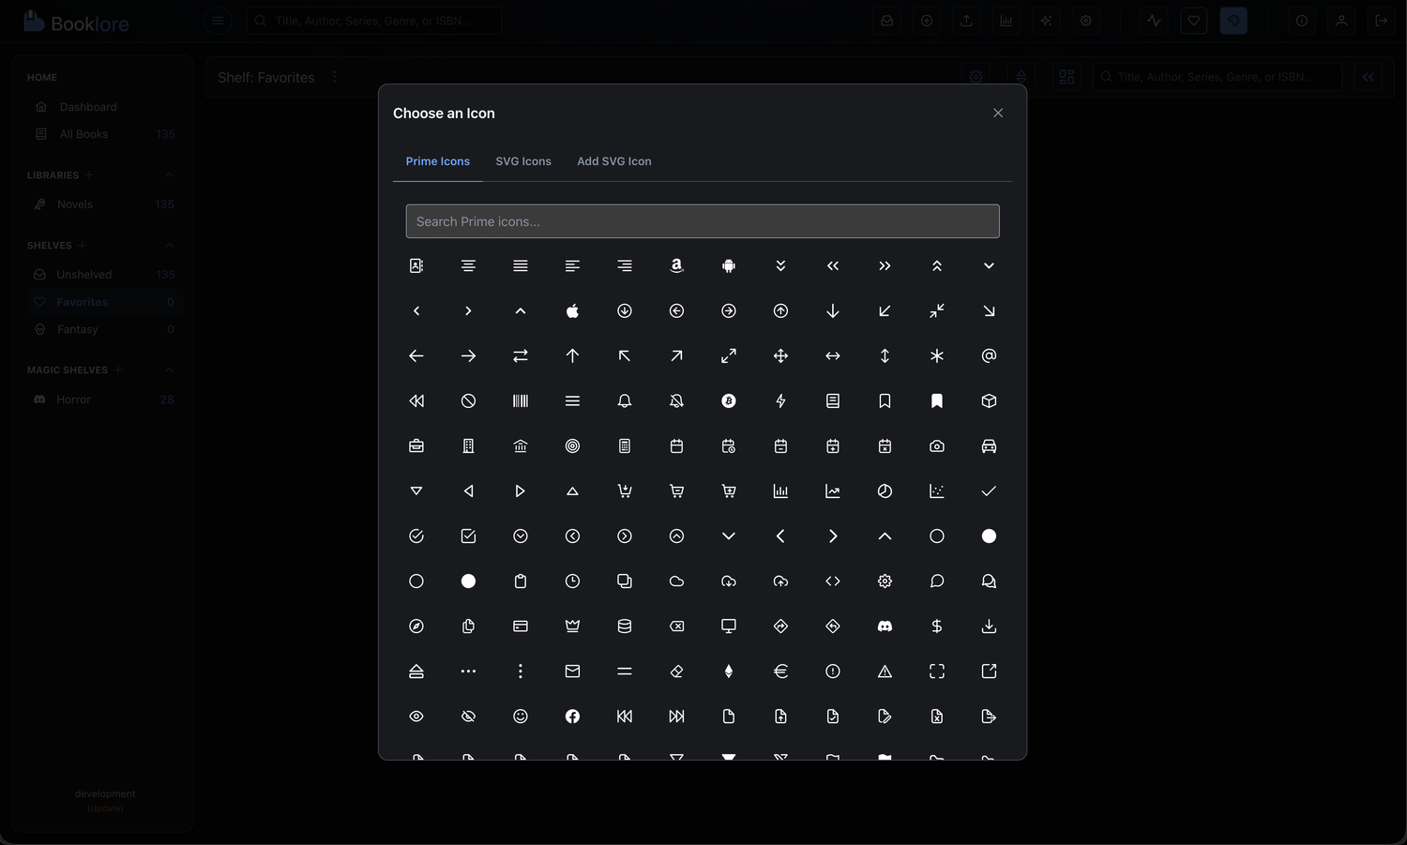Switch to the SVG Icons tab
1407x845 pixels.
tap(522, 160)
